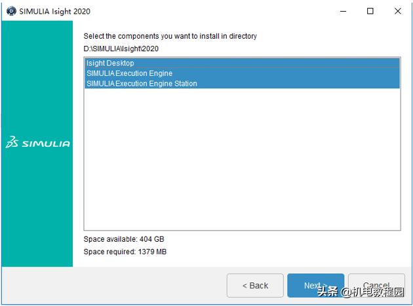Proceed with the Next button
413x306 pixels.
click(315, 286)
